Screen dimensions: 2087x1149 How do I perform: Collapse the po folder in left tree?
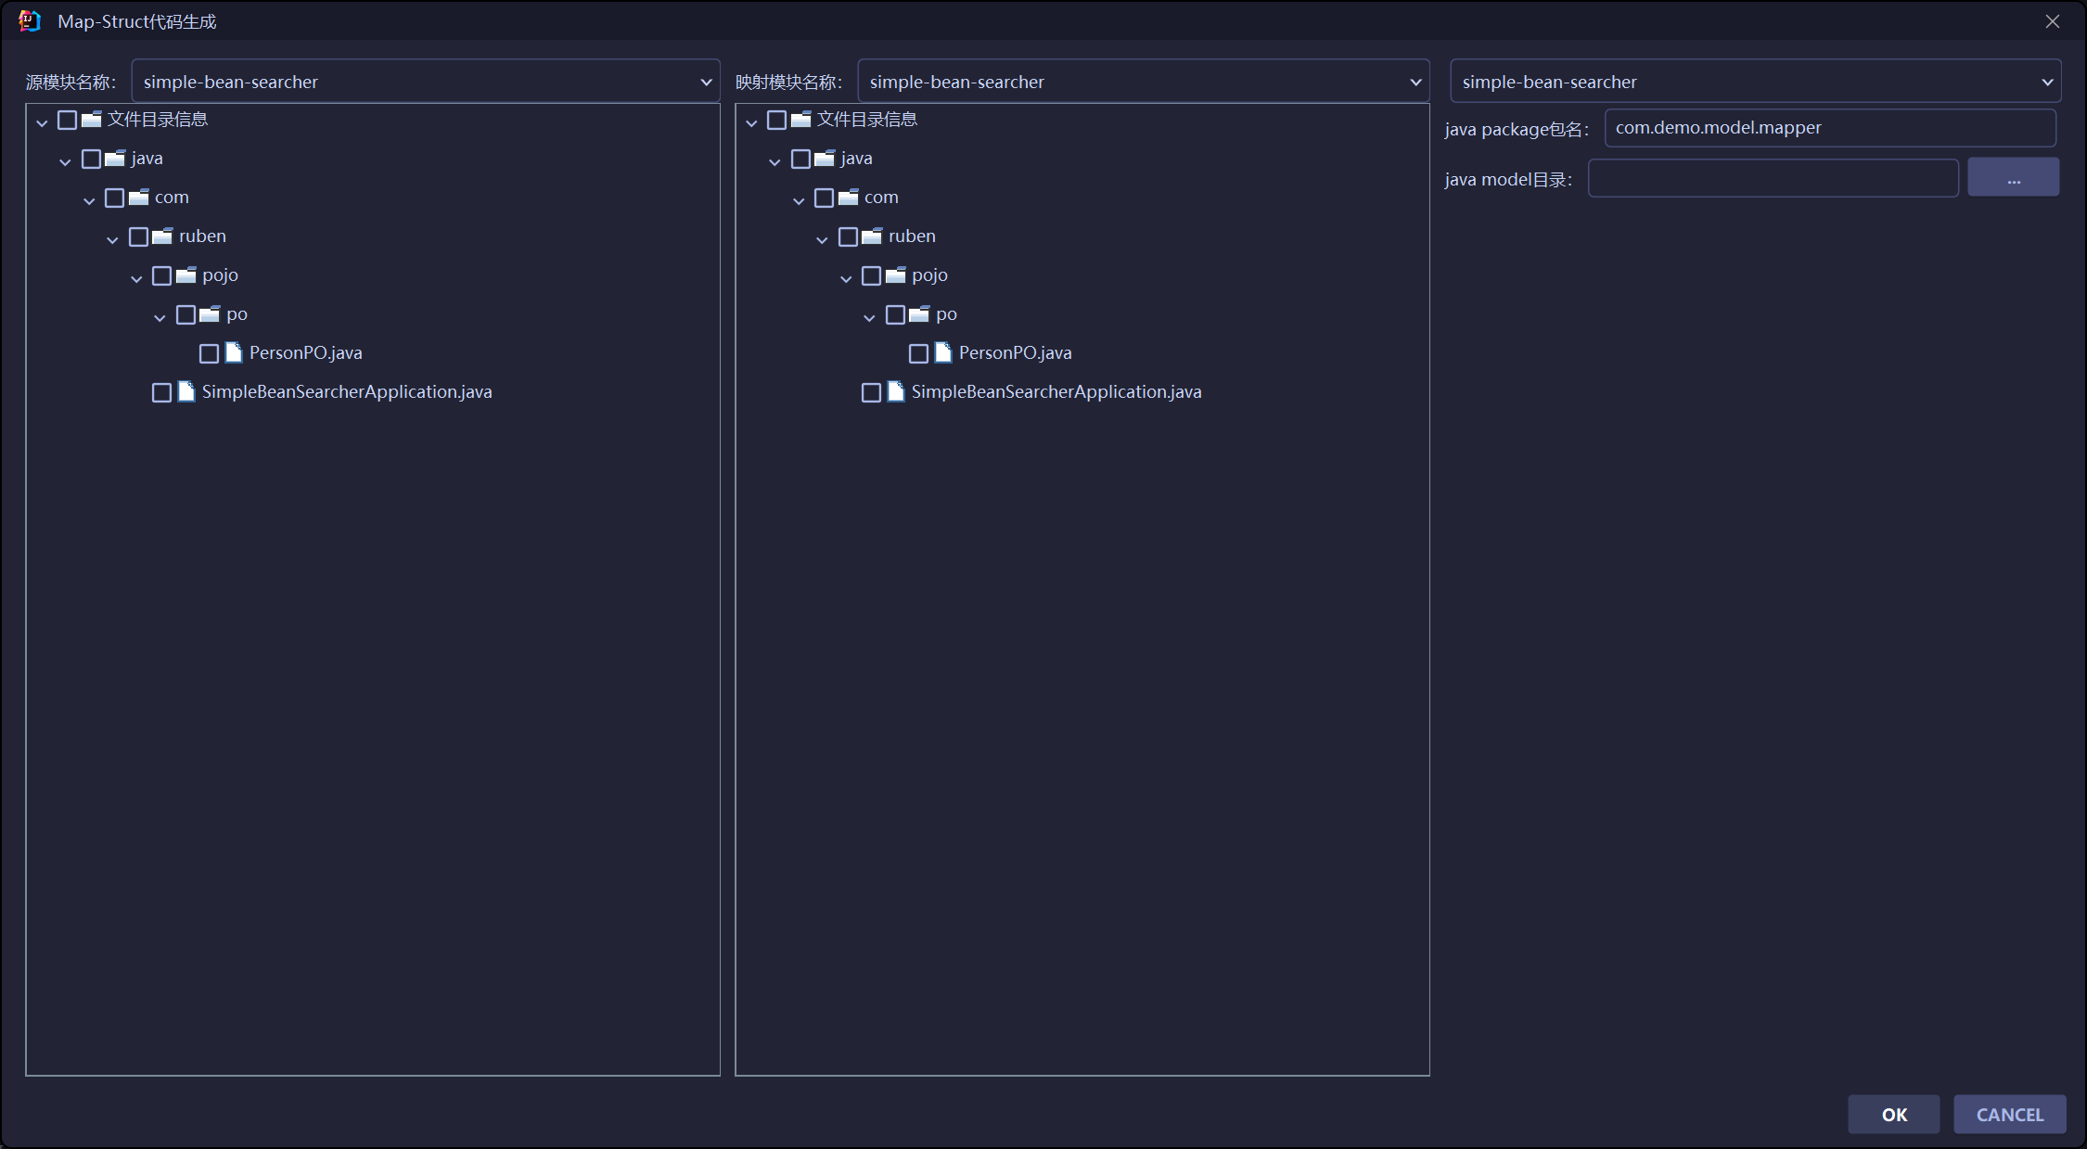160,316
